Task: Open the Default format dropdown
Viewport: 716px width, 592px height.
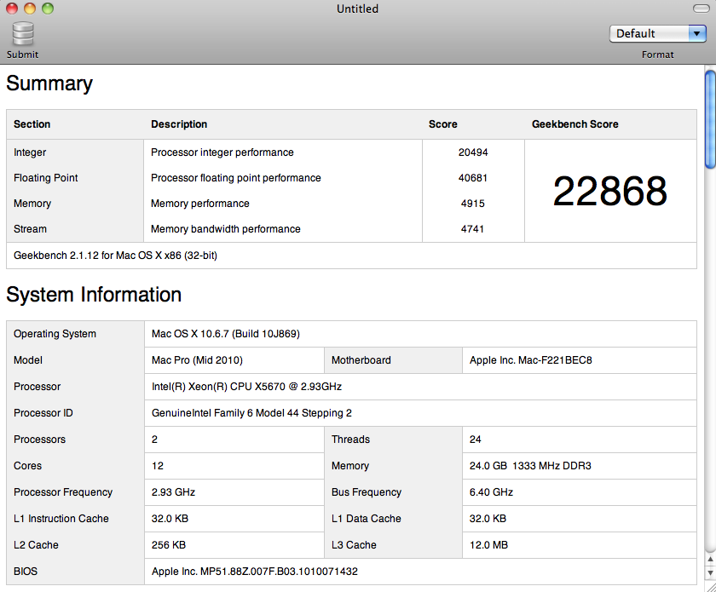Action: click(x=657, y=33)
